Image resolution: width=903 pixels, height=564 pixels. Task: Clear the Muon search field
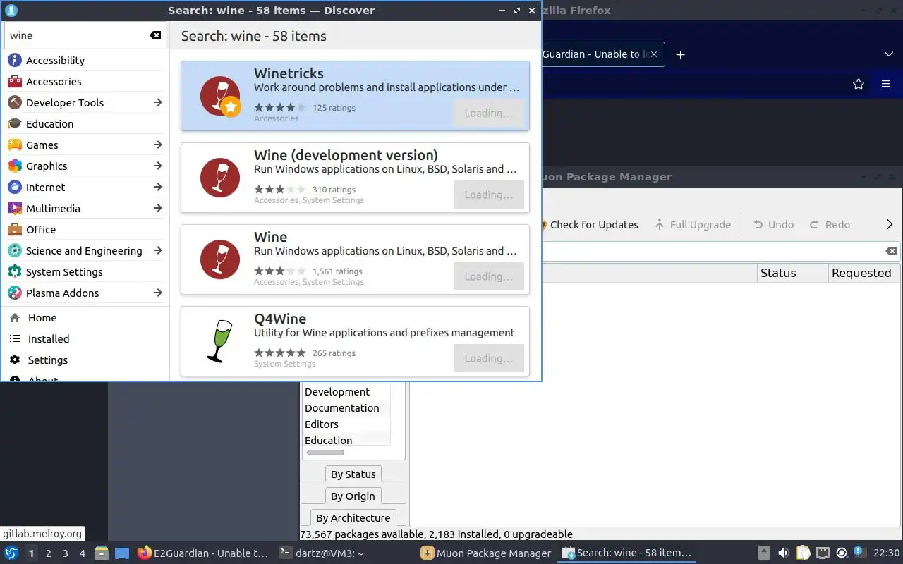(891, 251)
